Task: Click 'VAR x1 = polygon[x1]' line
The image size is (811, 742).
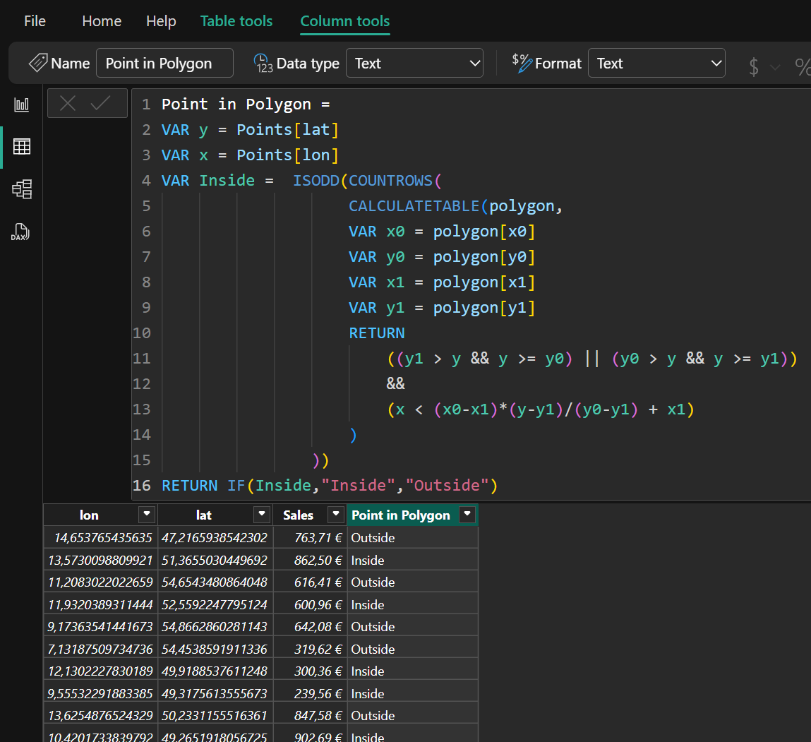Action: (x=442, y=282)
